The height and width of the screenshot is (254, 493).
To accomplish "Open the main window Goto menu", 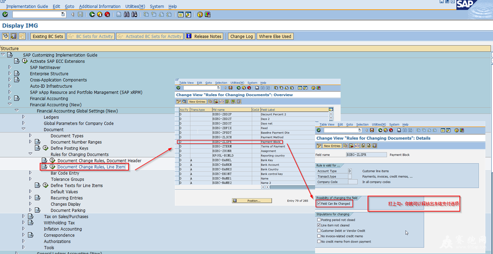I will [x=69, y=6].
